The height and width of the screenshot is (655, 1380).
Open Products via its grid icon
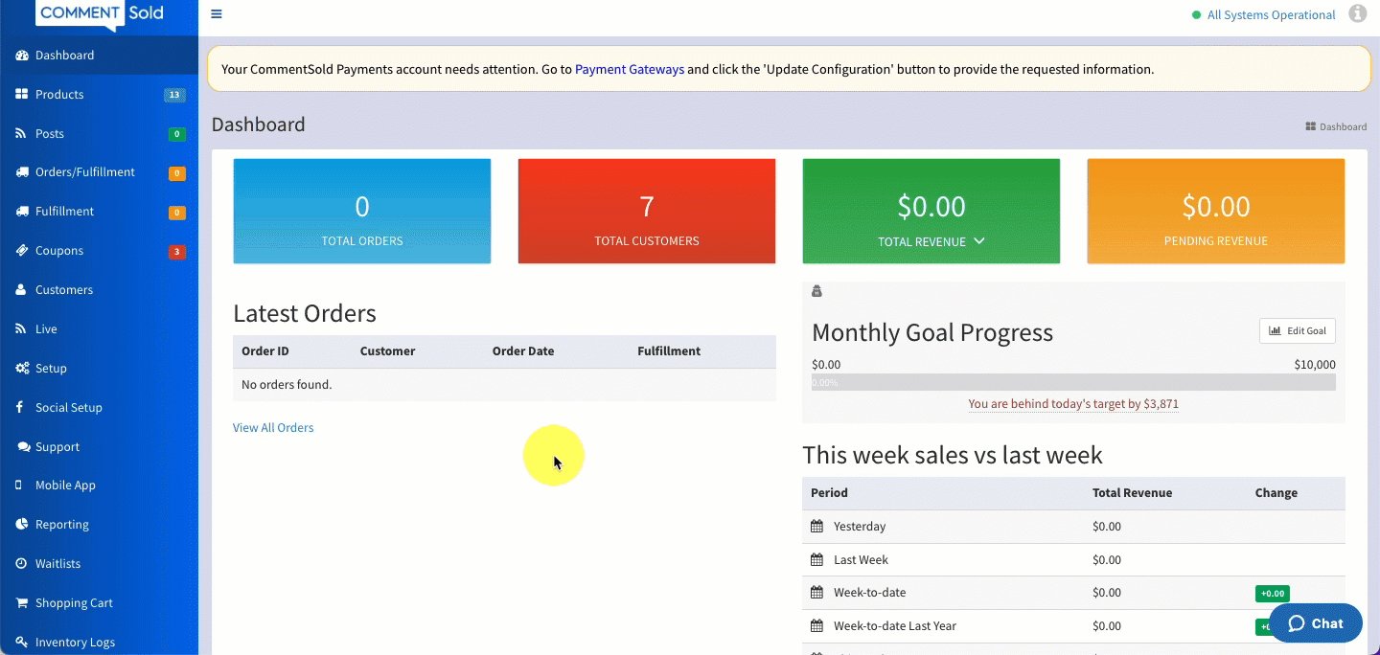(21, 94)
